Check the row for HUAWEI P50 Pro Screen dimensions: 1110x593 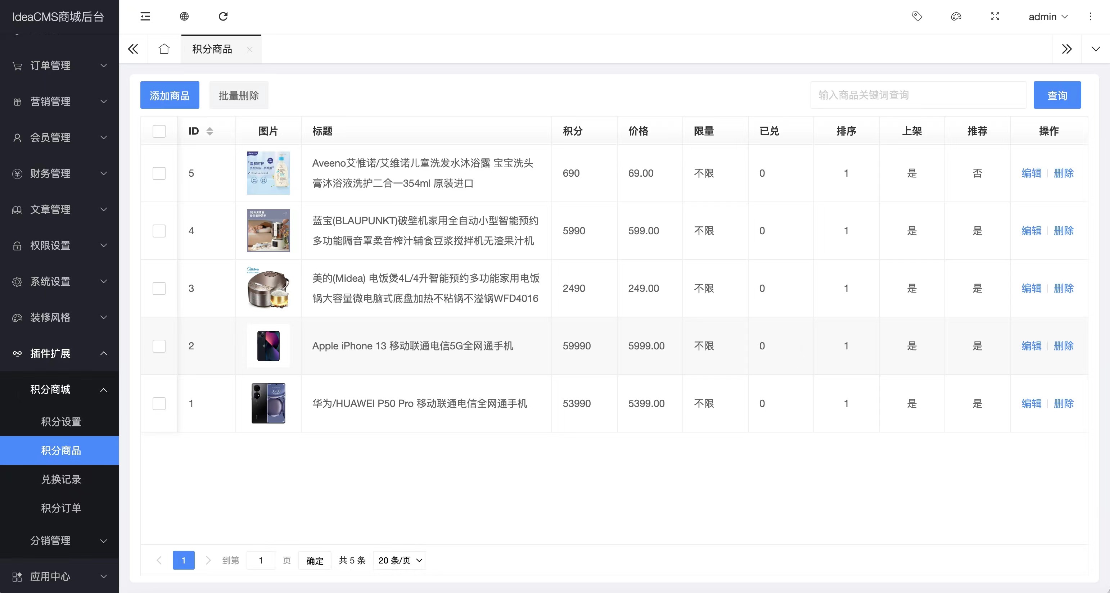[x=159, y=403]
